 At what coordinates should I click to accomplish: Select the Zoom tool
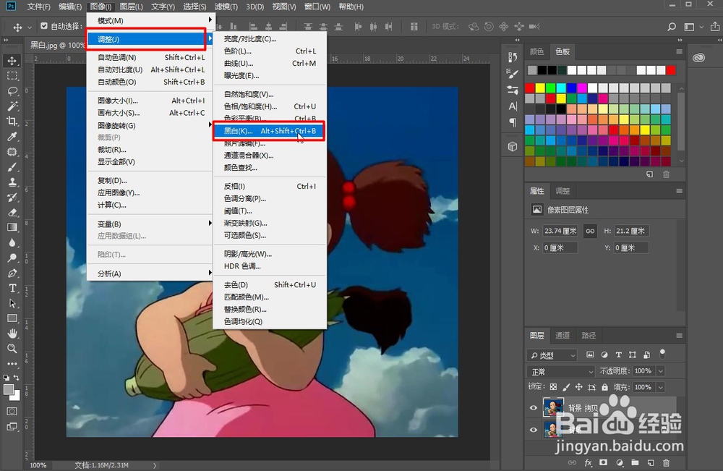(x=12, y=348)
